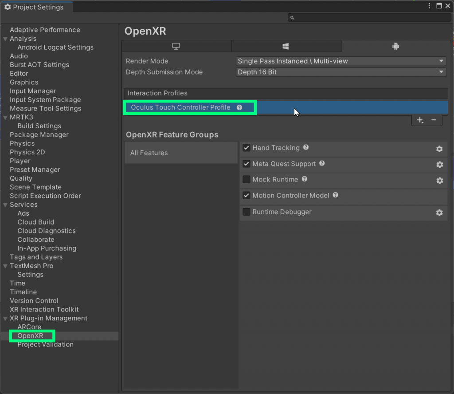
Task: Open the Project Settings window options menu
Action: (x=429, y=6)
